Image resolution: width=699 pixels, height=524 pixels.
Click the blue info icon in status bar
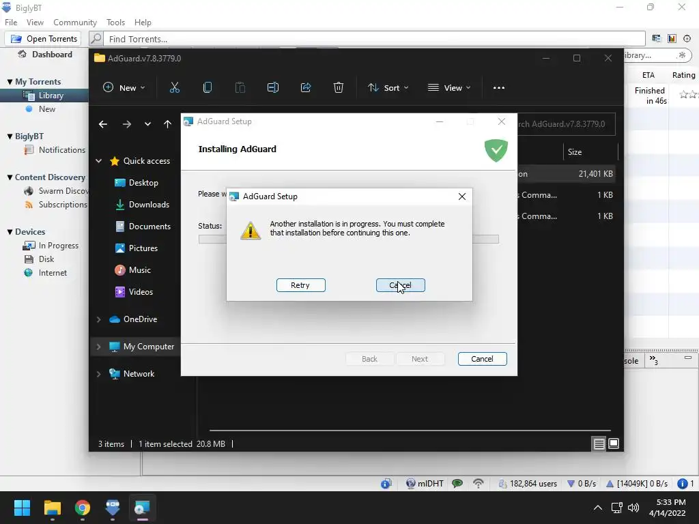click(682, 484)
